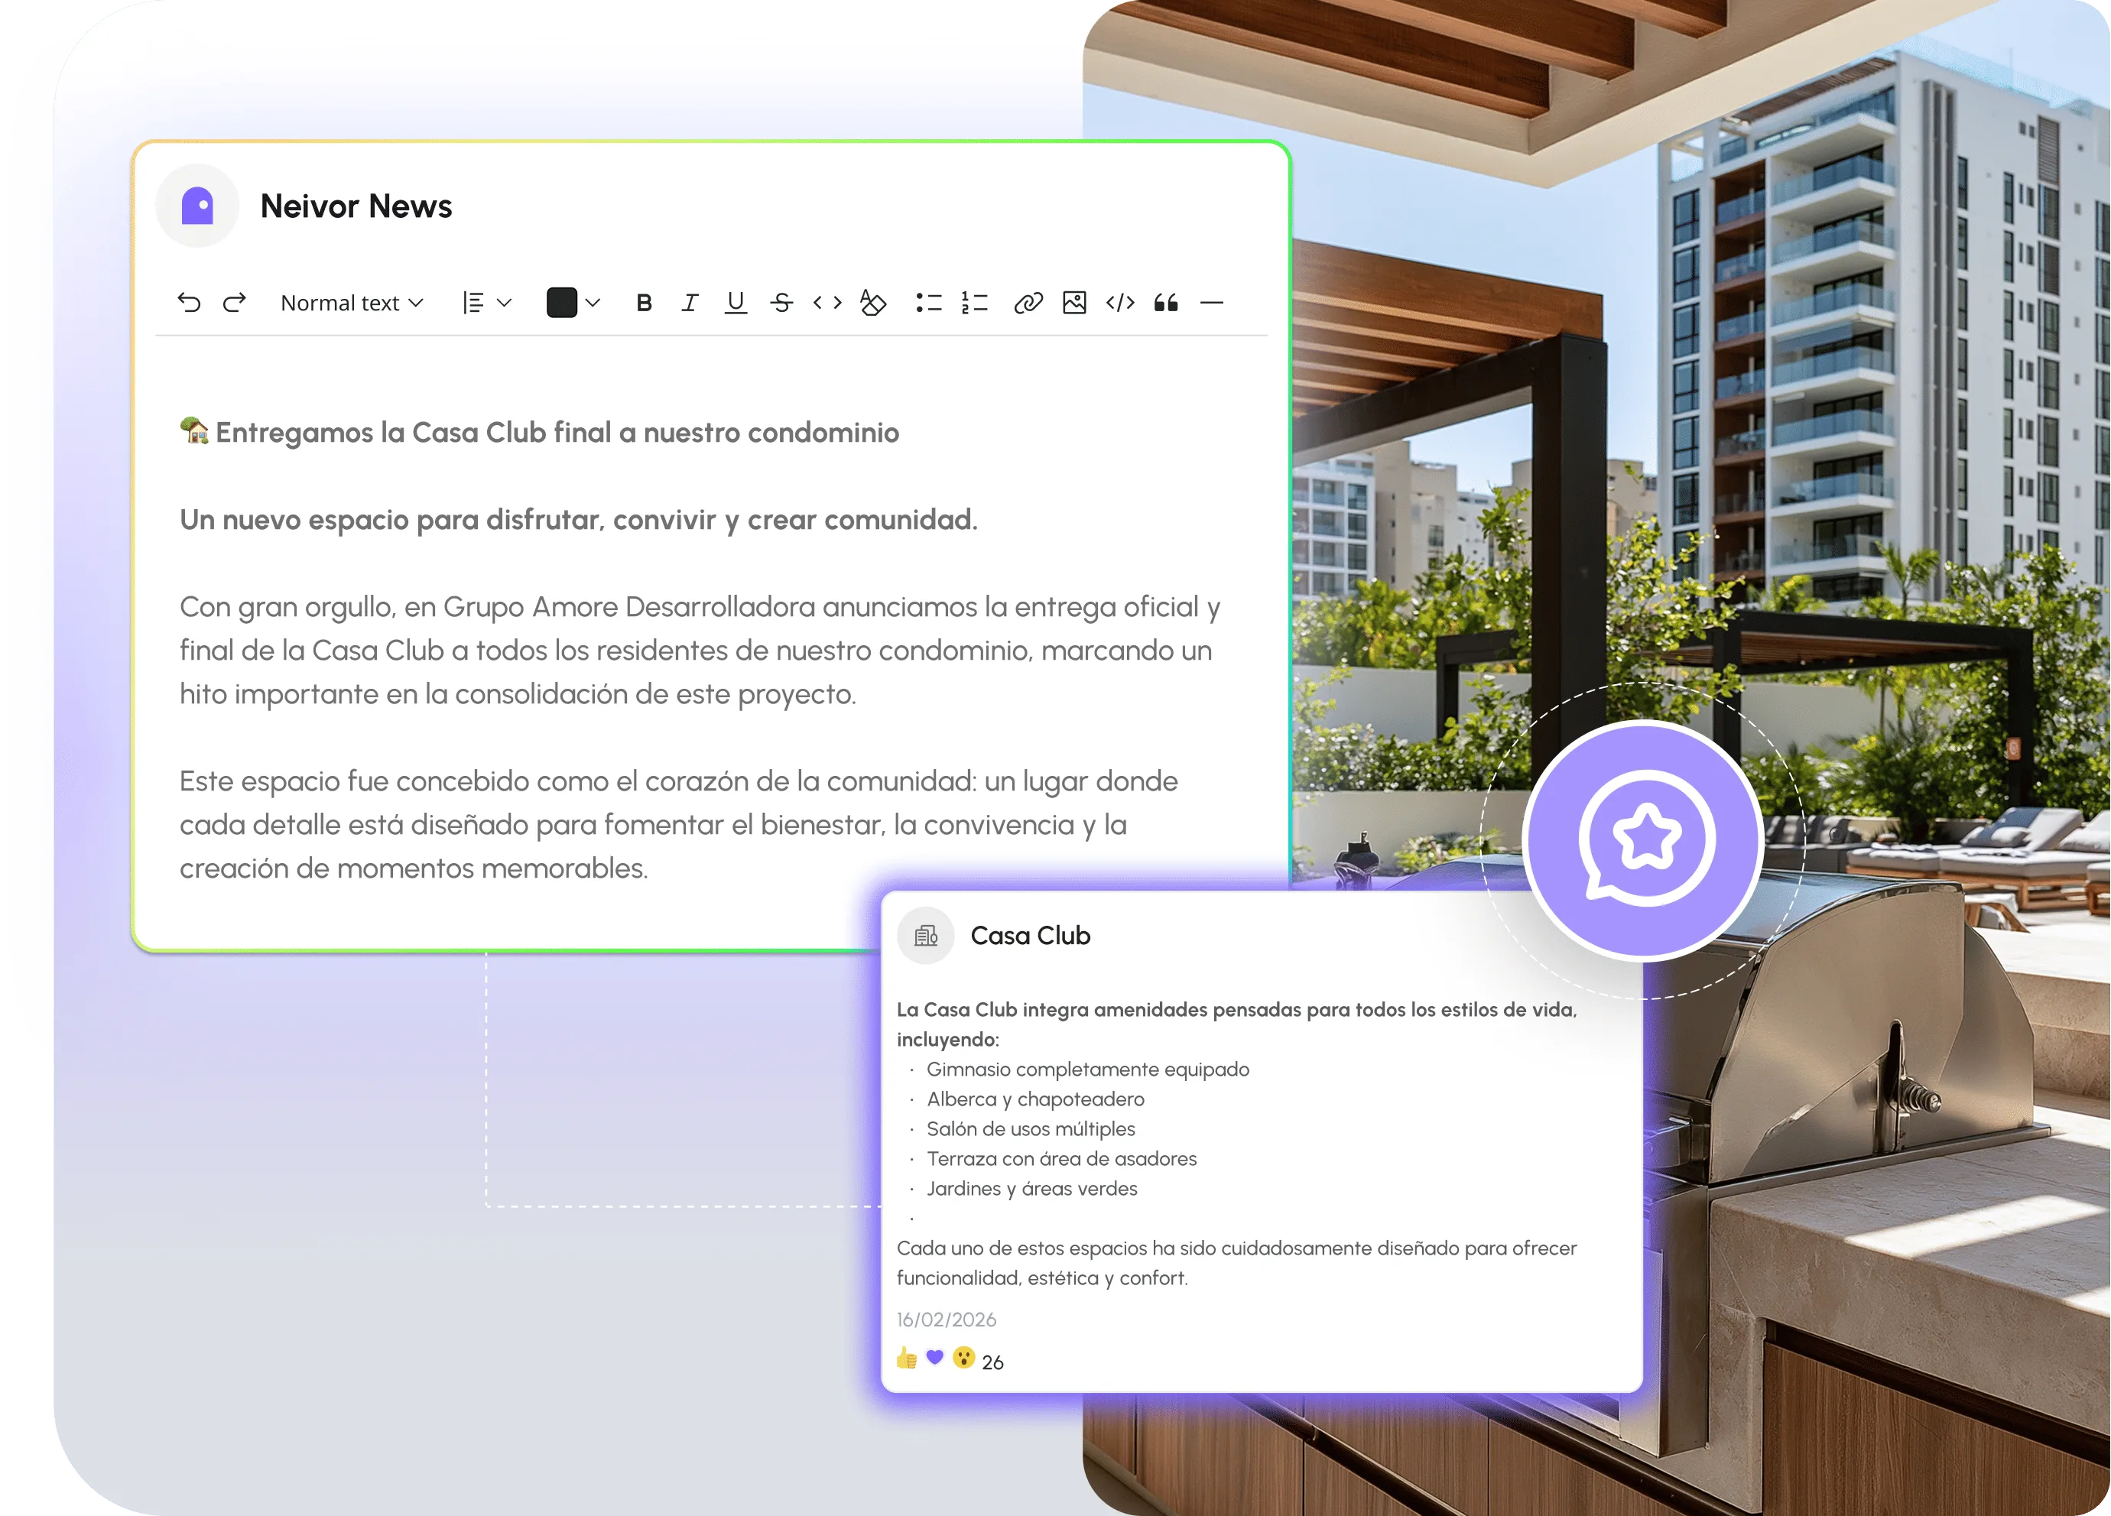Click the undo arrow icon
This screenshot has width=2111, height=1516.
click(189, 303)
